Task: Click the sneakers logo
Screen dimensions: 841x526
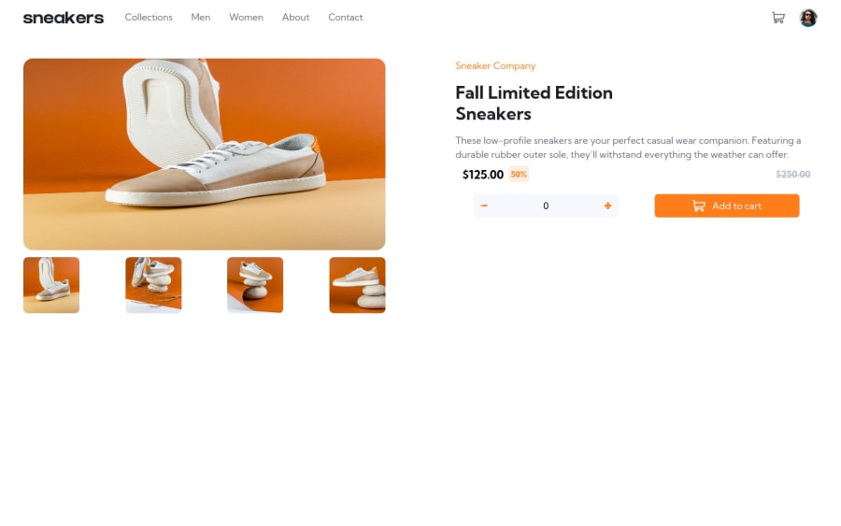Action: pos(64,18)
